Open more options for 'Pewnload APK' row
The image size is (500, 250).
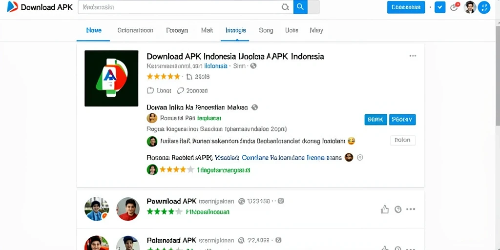[x=411, y=209]
